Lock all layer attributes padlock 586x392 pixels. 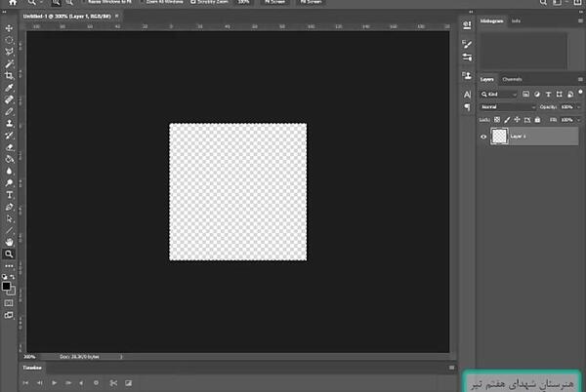coord(537,120)
